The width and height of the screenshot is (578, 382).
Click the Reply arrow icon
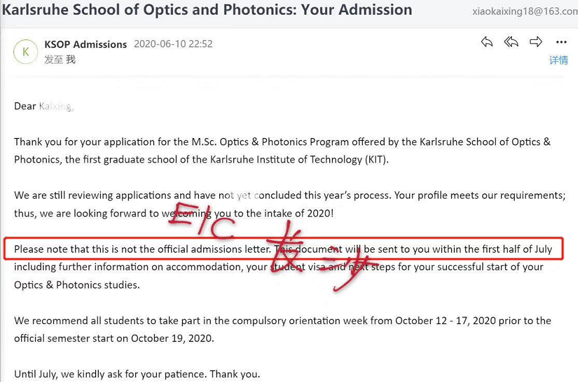pyautogui.click(x=487, y=42)
